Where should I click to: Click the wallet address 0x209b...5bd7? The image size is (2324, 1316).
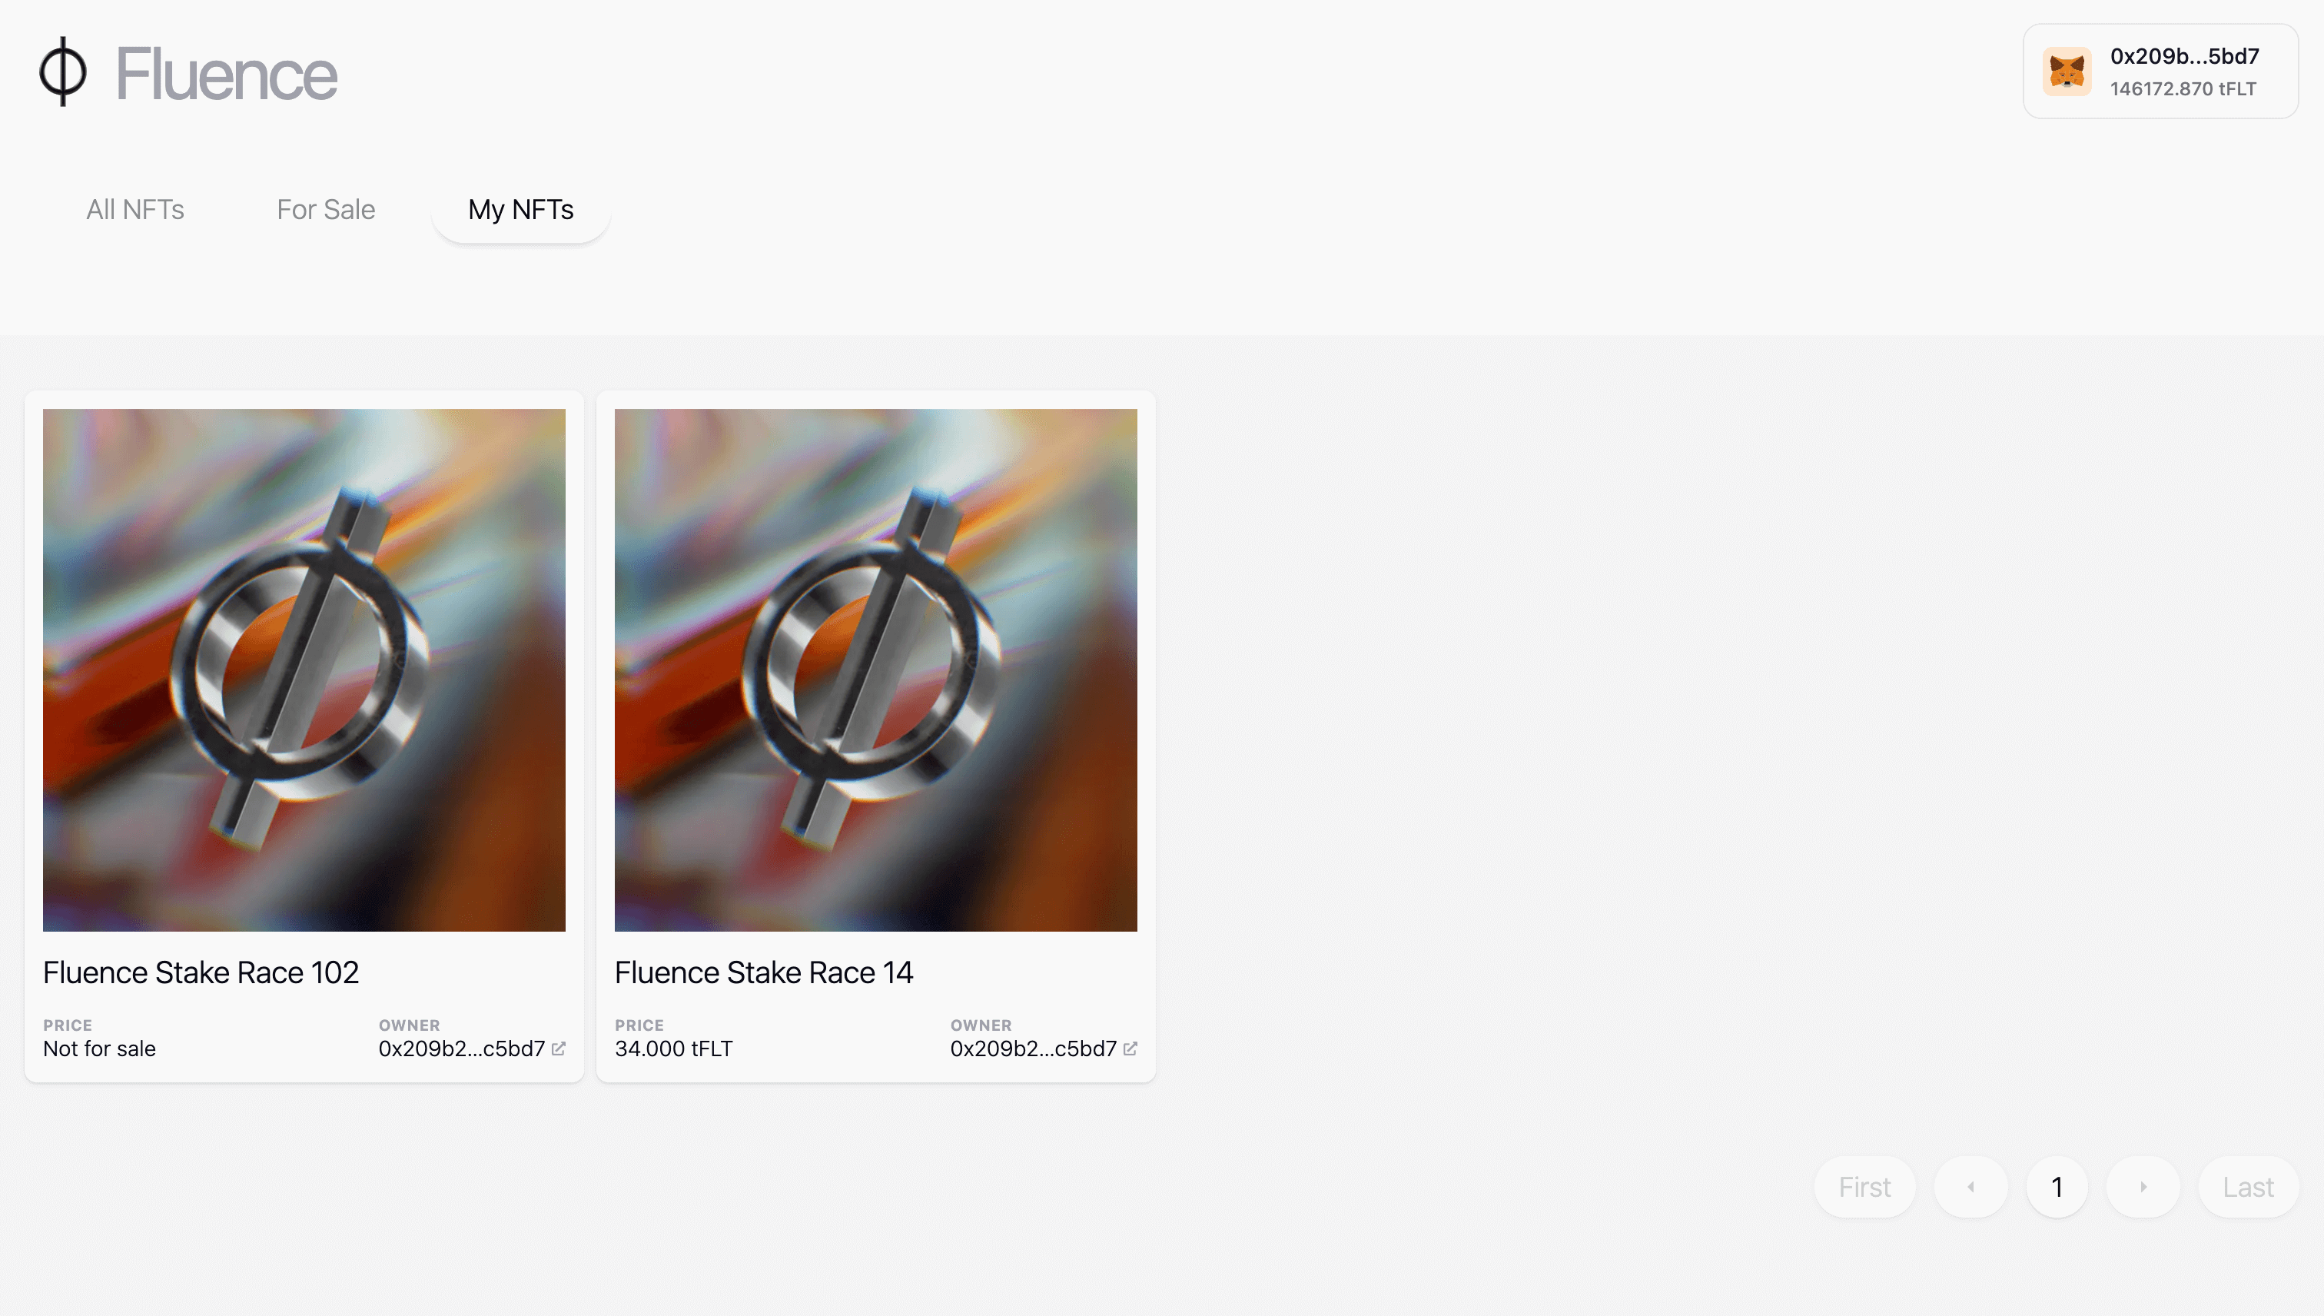point(2185,56)
